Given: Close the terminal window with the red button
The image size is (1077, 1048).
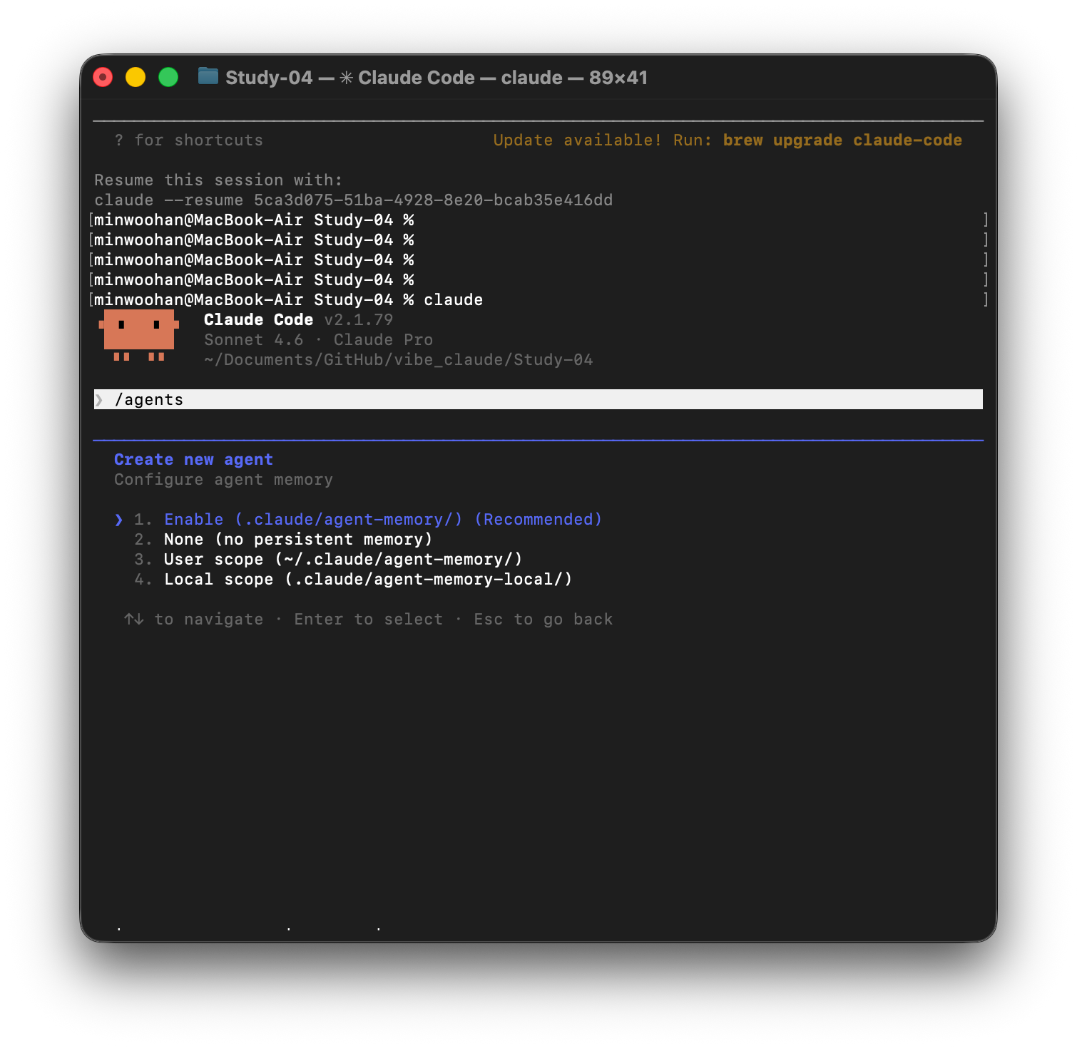Looking at the screenshot, I should pos(103,77).
